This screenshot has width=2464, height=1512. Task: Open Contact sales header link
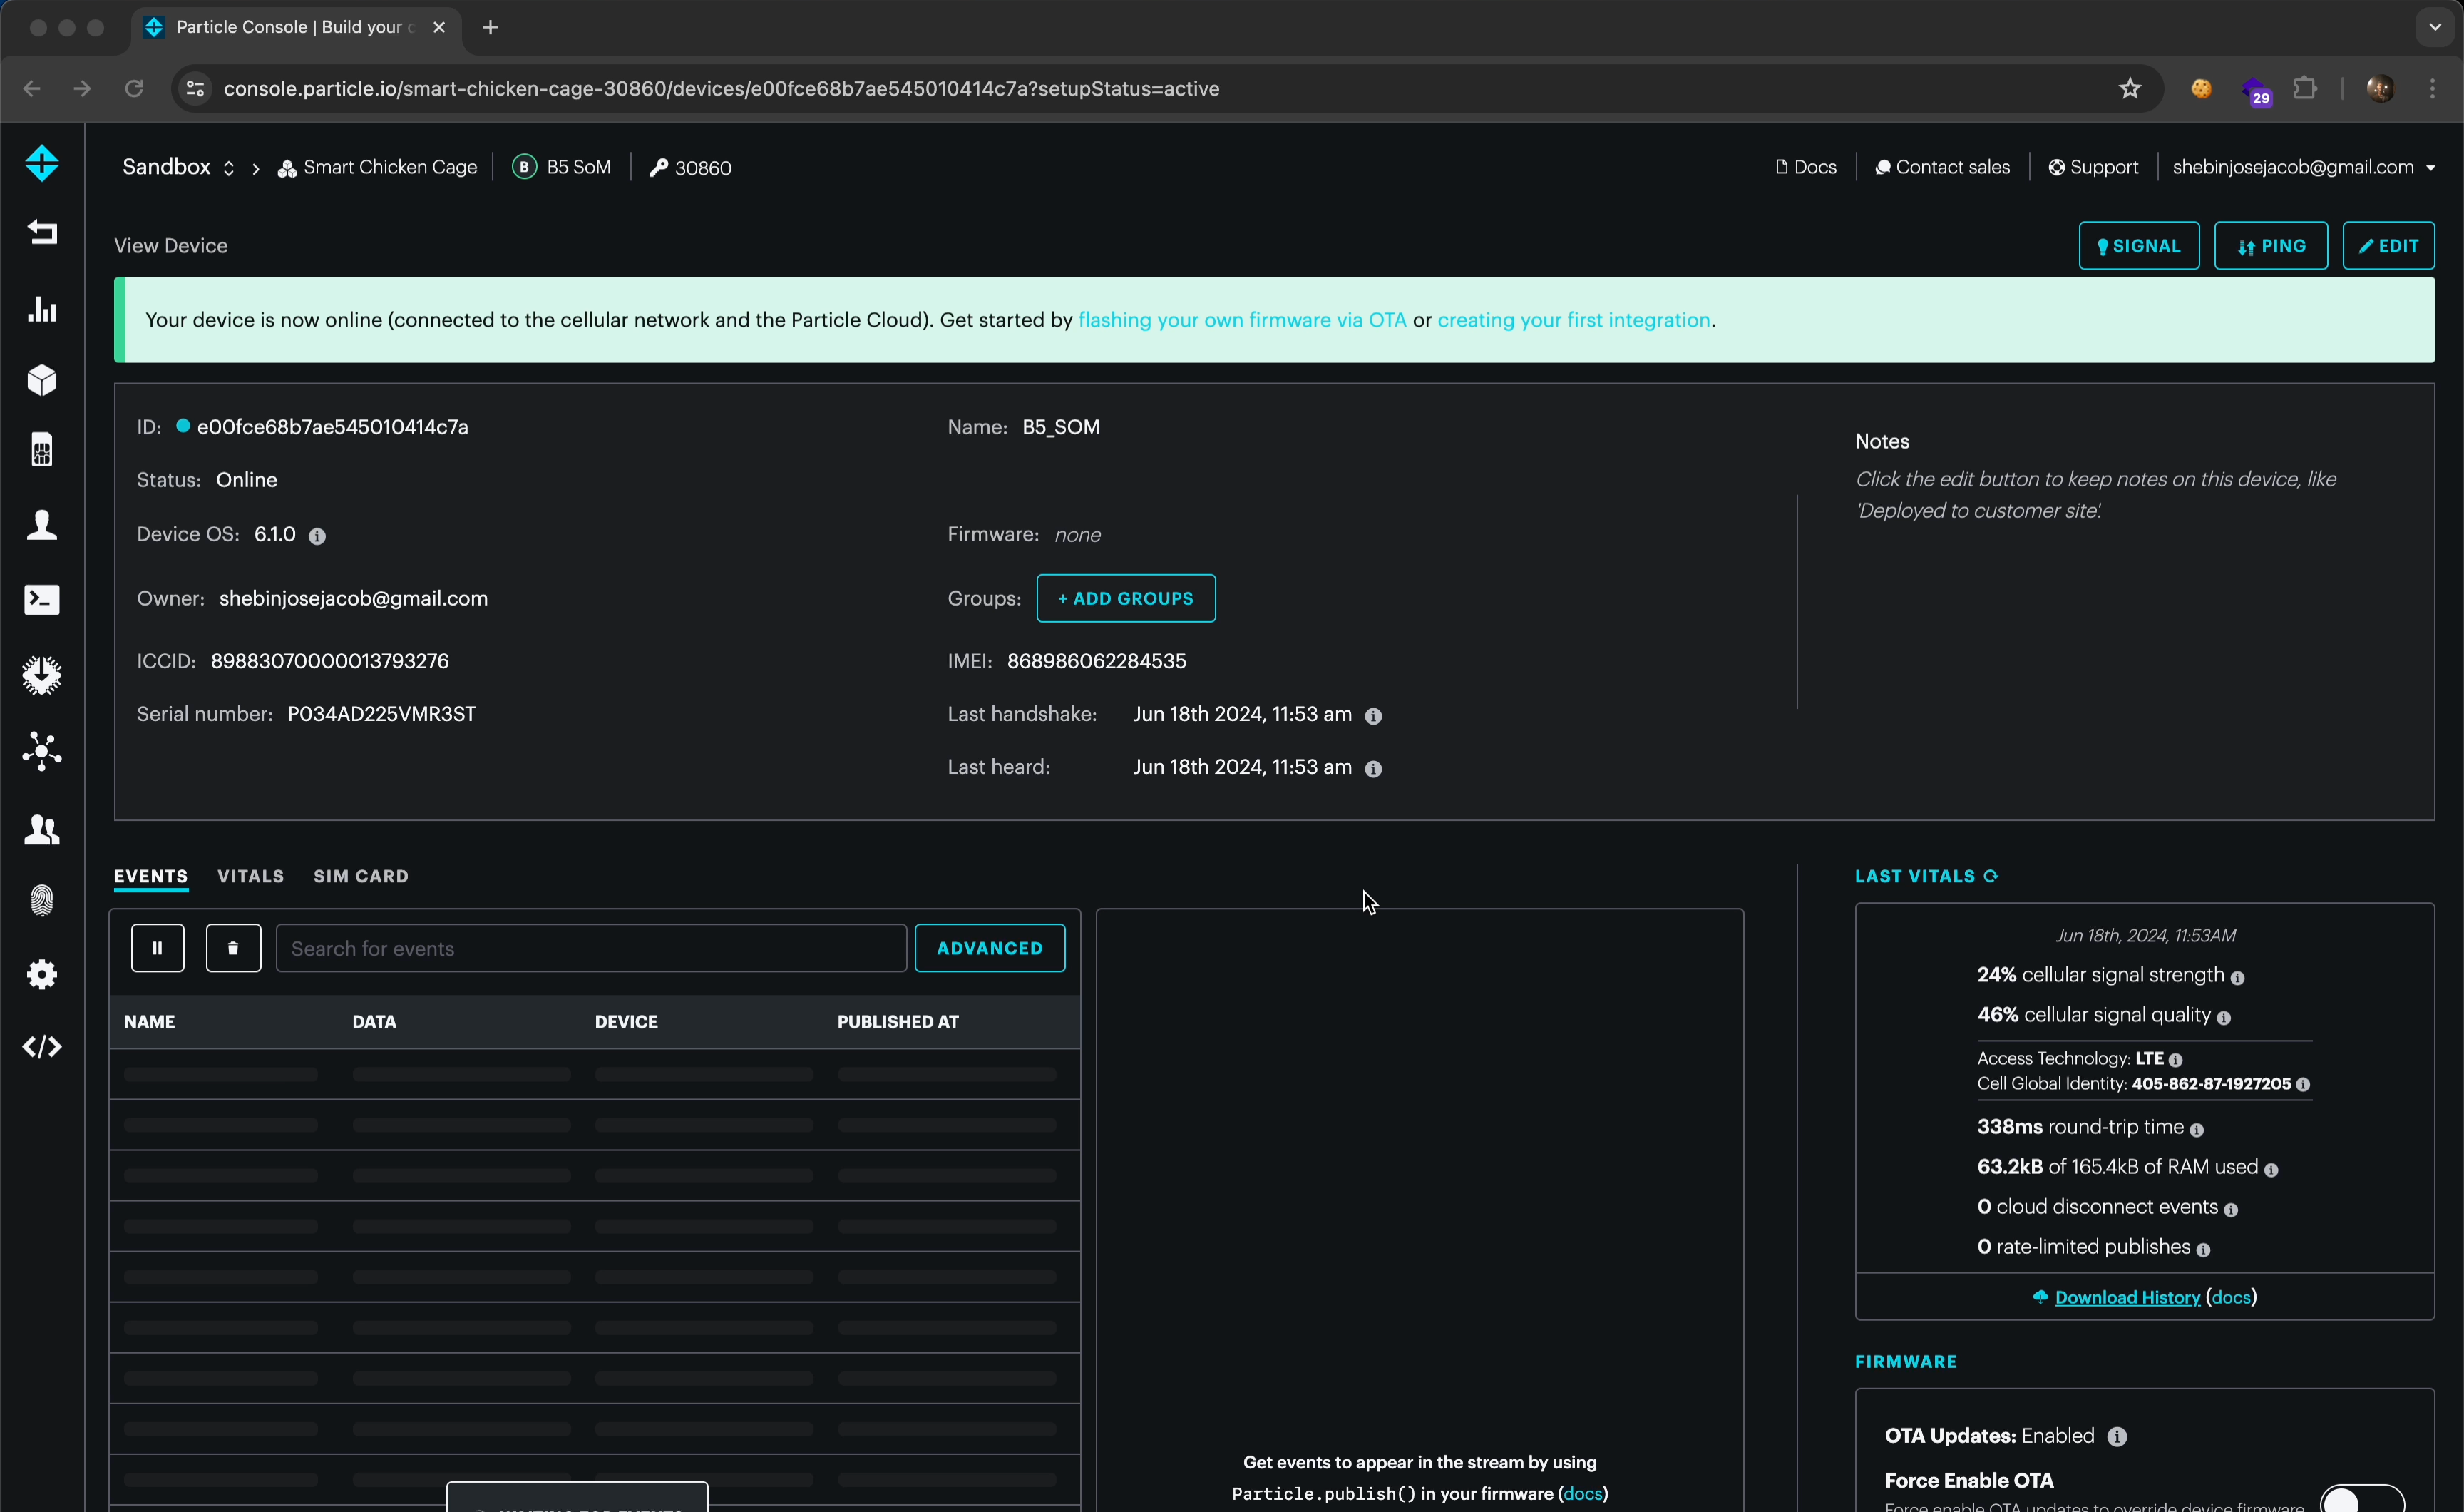(1942, 167)
